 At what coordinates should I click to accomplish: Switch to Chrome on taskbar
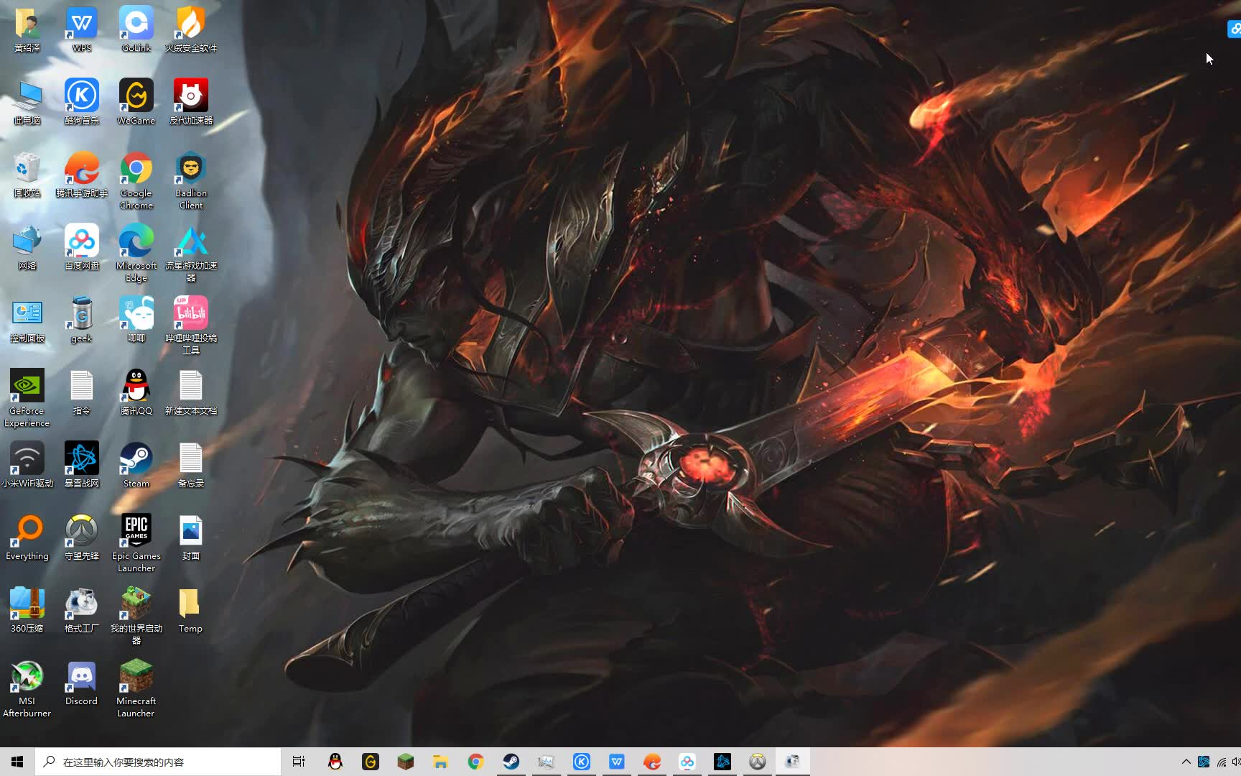pos(475,762)
